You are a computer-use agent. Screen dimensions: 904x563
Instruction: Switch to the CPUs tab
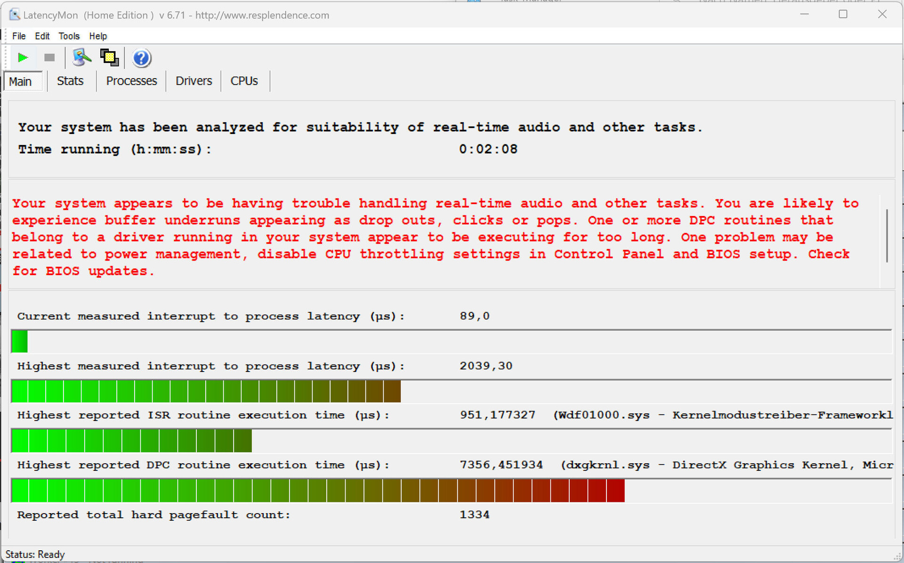click(x=244, y=81)
